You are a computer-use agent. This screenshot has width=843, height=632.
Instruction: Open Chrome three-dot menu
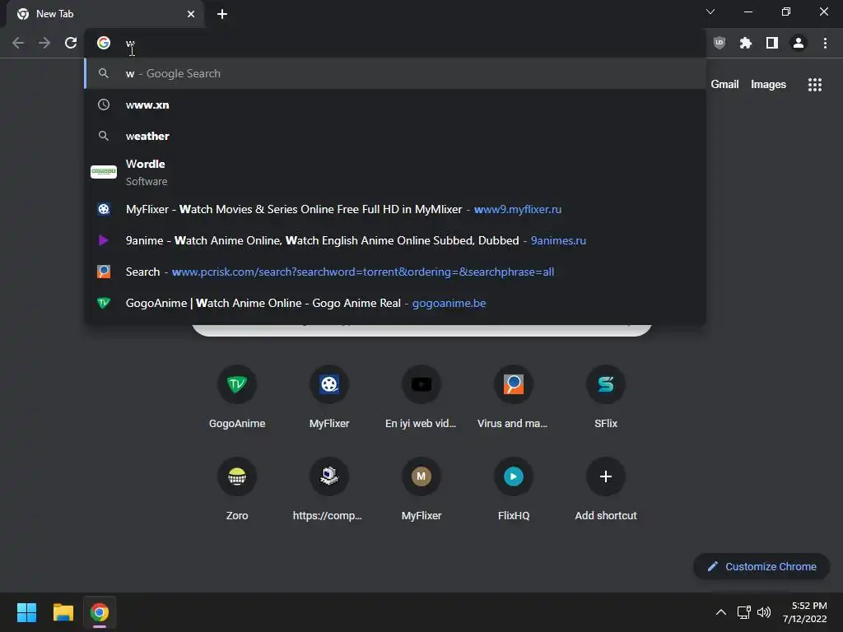click(x=825, y=43)
